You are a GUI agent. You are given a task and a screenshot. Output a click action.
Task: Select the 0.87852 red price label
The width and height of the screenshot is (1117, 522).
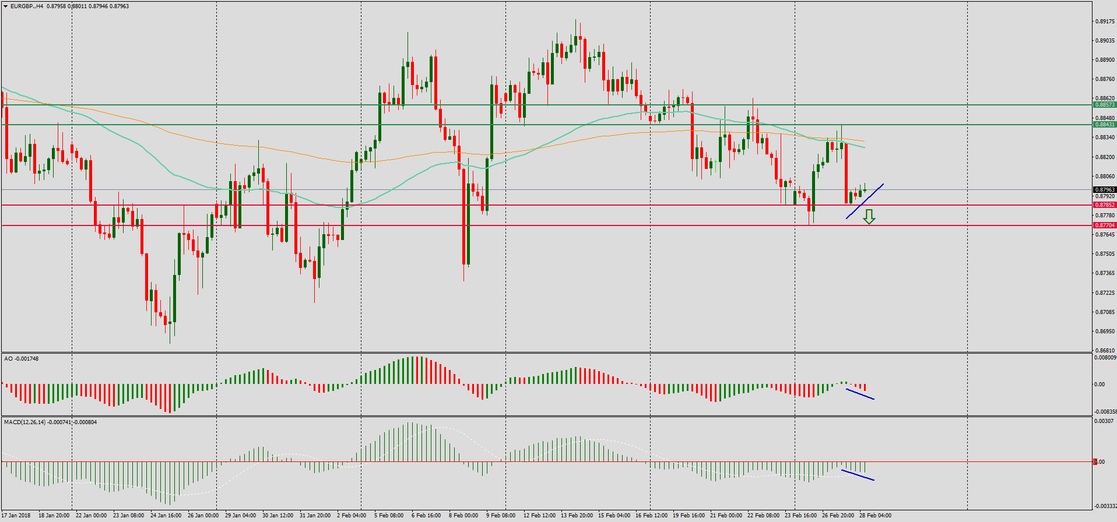click(1105, 205)
